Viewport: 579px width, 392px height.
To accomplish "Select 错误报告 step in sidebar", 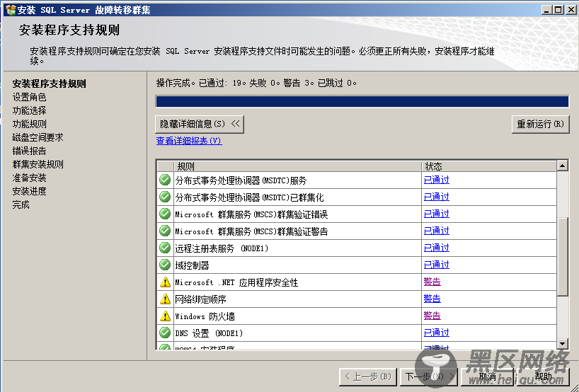I will 29,151.
